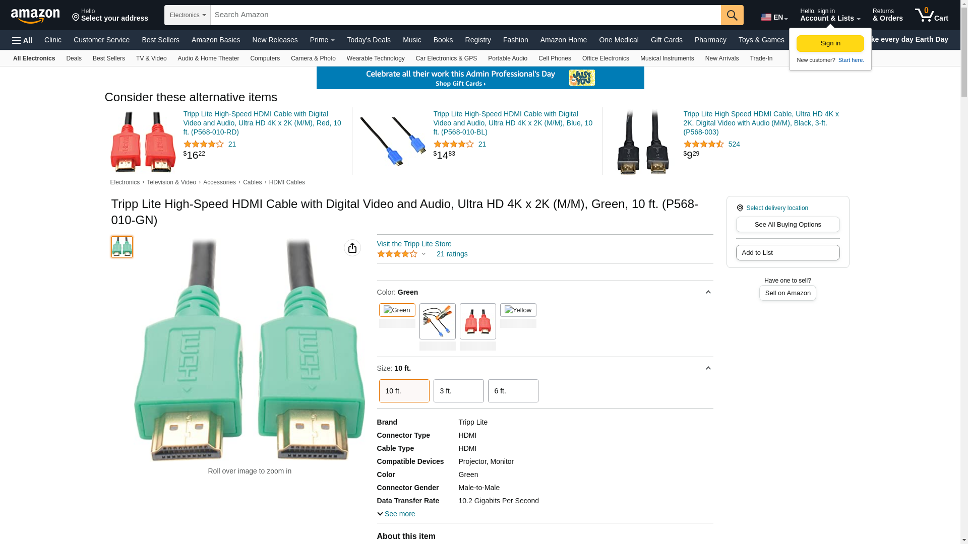Click the yellow Sign in button

click(x=830, y=43)
